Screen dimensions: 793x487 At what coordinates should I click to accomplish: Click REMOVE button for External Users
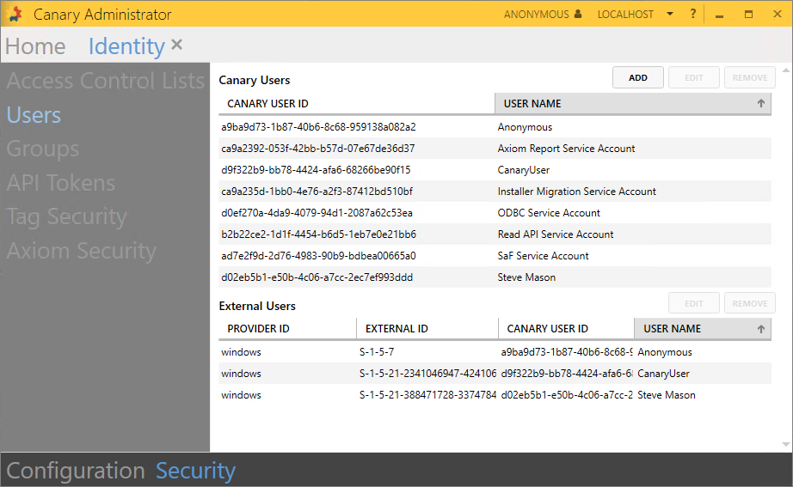tap(750, 303)
